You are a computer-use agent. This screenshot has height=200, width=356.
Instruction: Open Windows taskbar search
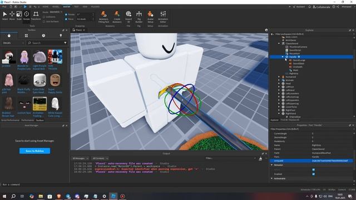tap(13, 196)
